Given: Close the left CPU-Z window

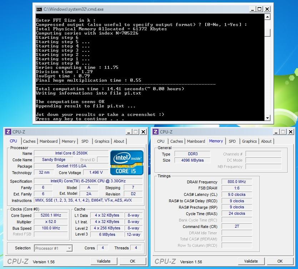Looking at the screenshot, I should tap(143, 132).
